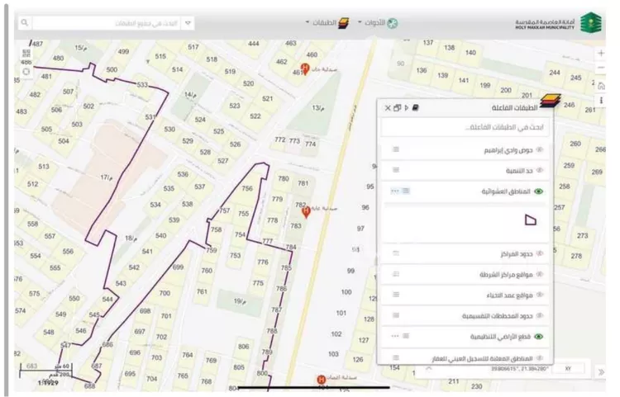Click the layer name 'قطع الأراضي التنظيمية'

(500, 337)
